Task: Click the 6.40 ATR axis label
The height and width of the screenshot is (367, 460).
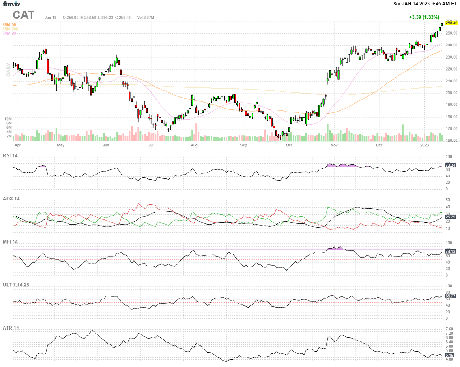Action: (x=449, y=342)
